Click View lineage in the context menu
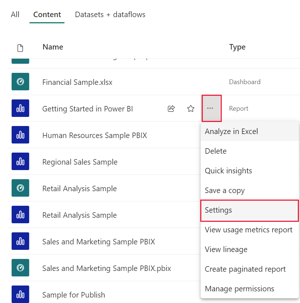 [225, 249]
